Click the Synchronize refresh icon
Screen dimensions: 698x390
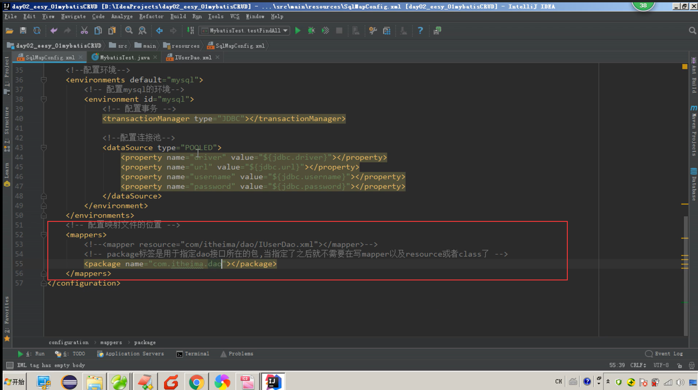click(x=37, y=31)
